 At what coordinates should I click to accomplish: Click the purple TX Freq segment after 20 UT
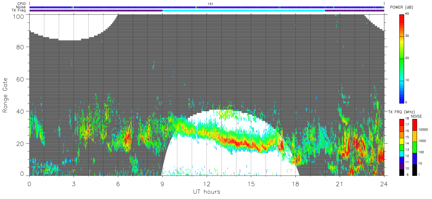(x=355, y=11)
